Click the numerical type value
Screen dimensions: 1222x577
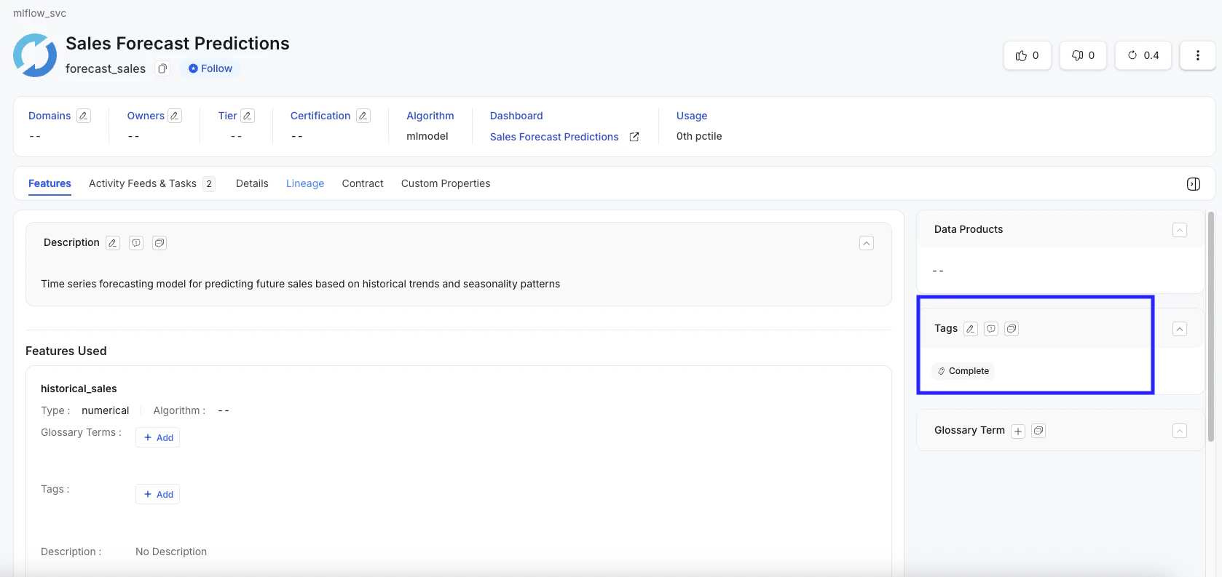[106, 410]
